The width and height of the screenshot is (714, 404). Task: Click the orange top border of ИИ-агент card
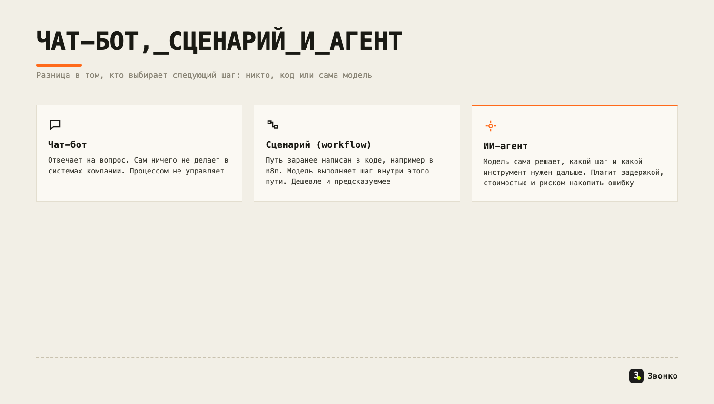(x=575, y=106)
